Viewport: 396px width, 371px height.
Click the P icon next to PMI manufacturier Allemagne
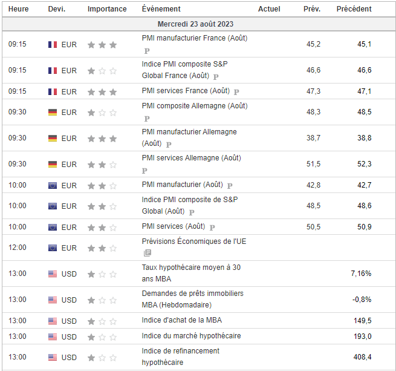point(169,145)
